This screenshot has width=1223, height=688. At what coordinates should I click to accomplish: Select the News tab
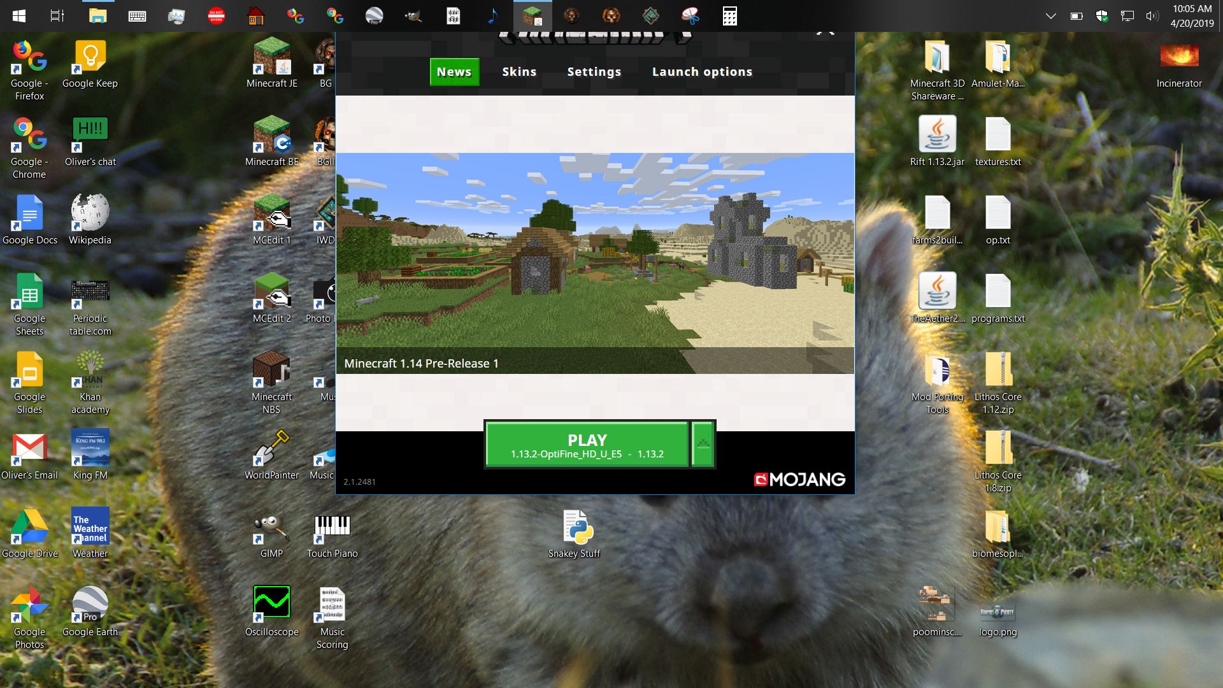pyautogui.click(x=454, y=72)
